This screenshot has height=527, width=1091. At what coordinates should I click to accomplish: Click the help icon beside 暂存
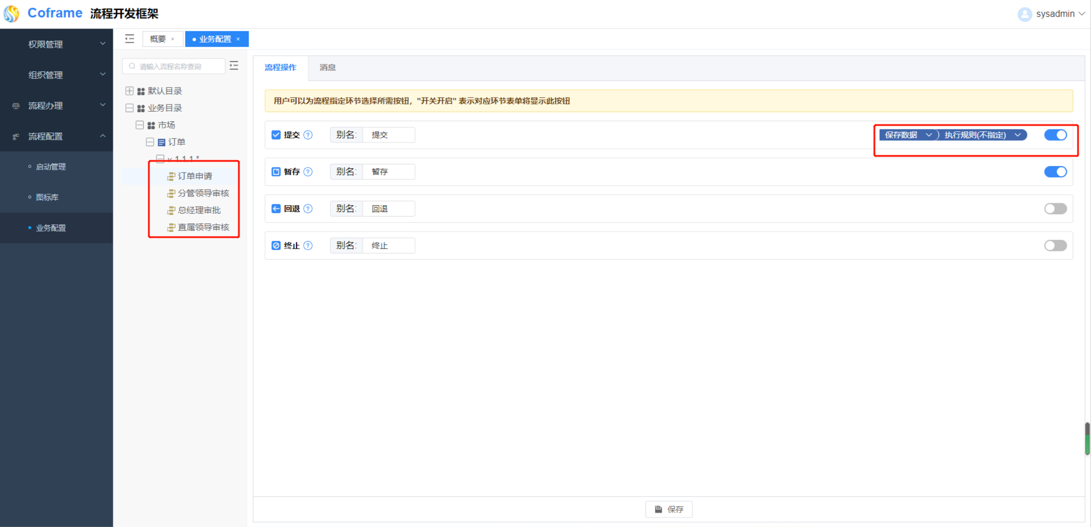[x=308, y=172]
